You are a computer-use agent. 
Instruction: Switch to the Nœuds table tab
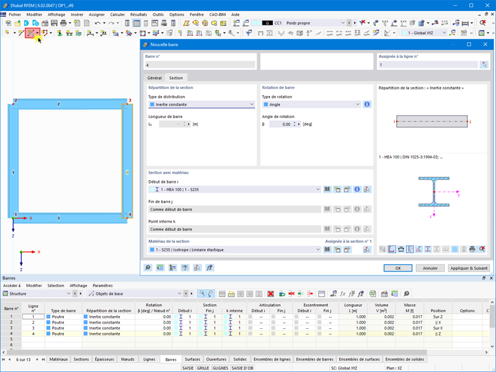point(128,360)
